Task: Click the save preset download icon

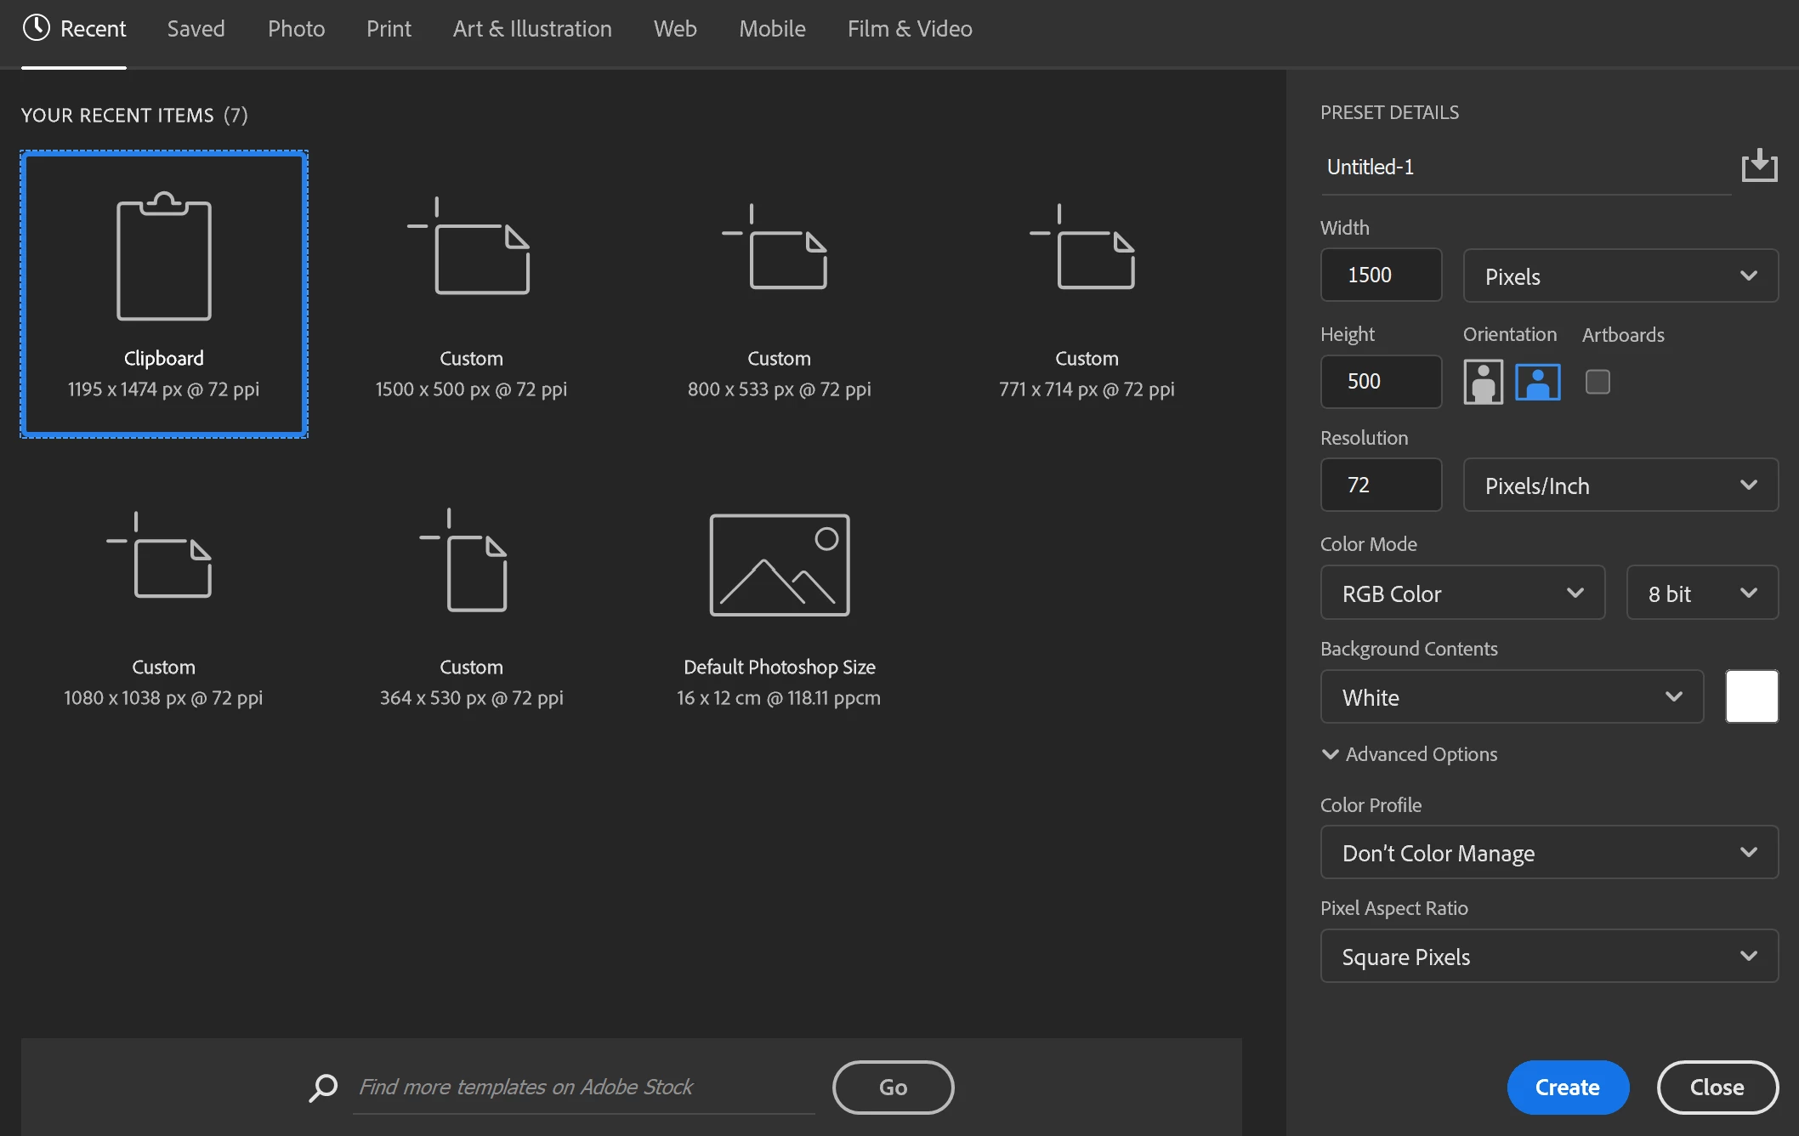Action: pos(1758,166)
